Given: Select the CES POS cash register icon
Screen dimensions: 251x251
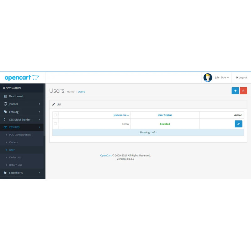Looking at the screenshot, I should 5,127.
